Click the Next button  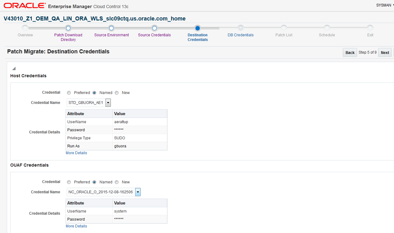click(385, 52)
